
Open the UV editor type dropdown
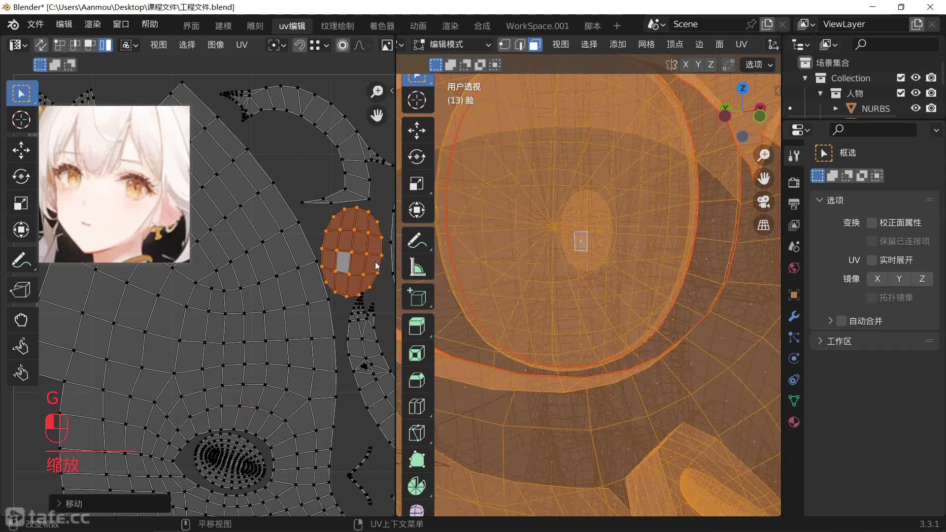coord(18,45)
